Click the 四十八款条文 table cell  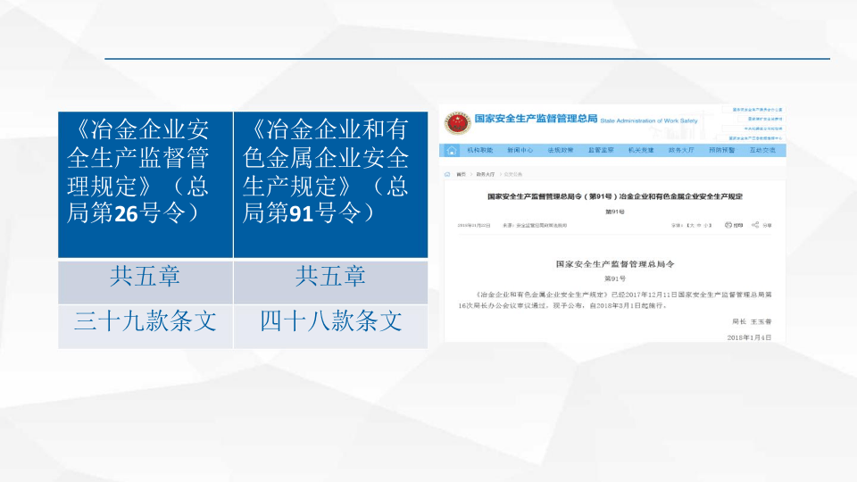(x=330, y=327)
